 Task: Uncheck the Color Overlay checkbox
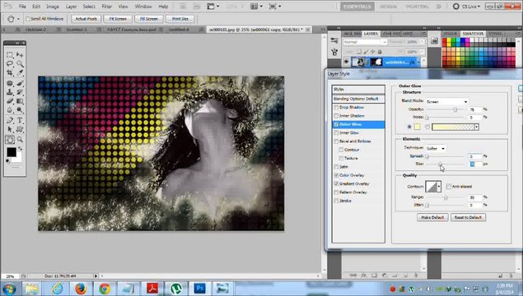pos(336,175)
